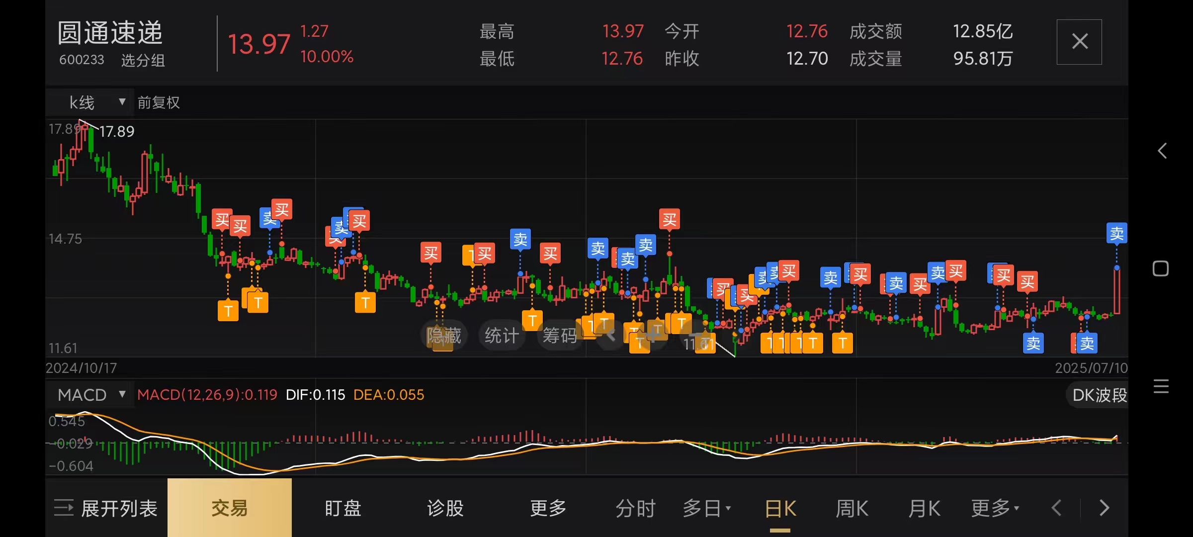Go to previous stock with bottom left chevron
This screenshot has height=537, width=1193.
pos(1057,508)
